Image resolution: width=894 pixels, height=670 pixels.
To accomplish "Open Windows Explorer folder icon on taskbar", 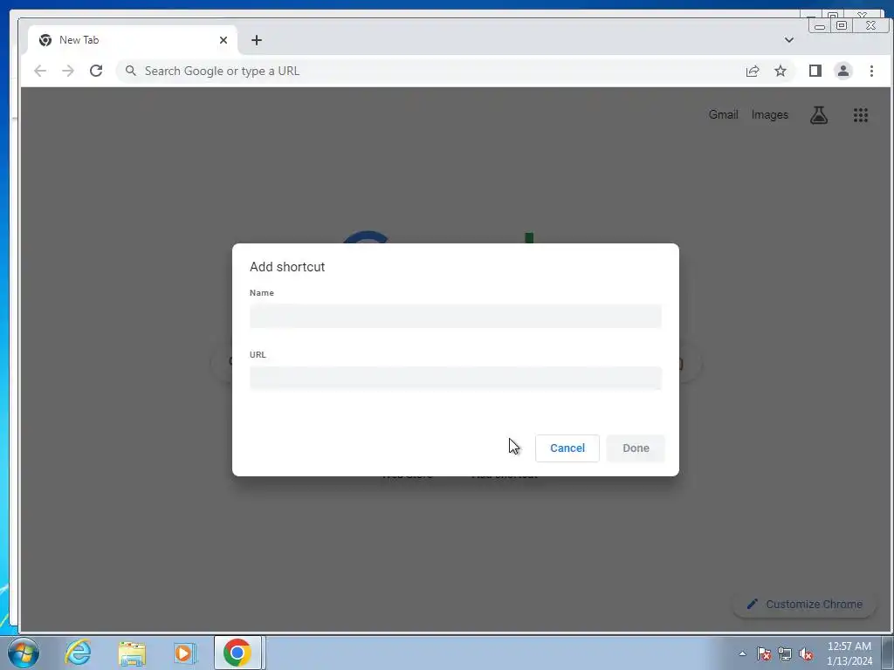I will 132,653.
